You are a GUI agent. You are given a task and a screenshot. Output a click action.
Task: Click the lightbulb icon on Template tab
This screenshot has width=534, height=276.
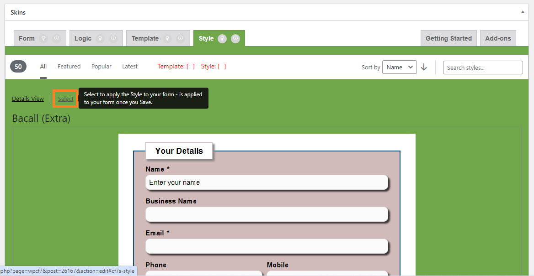click(168, 38)
